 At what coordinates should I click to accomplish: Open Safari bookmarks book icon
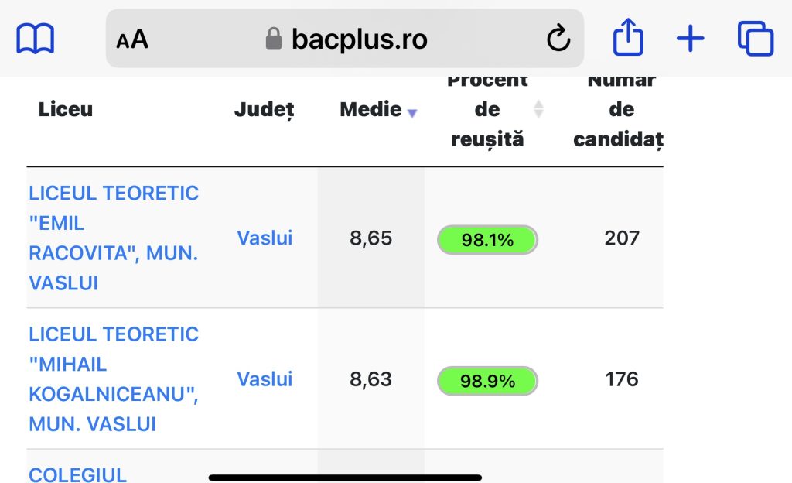(x=35, y=39)
